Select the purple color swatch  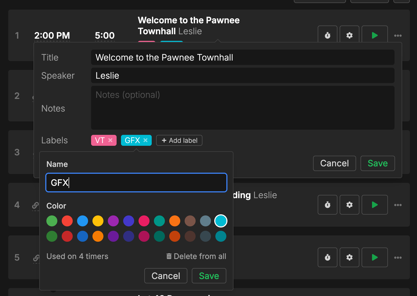(113, 221)
